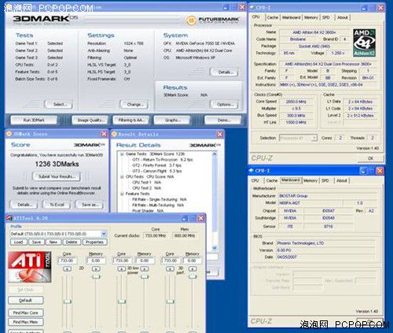Viewport: 393px width, 333px height.
Task: Click Submit Your Results
Action: tap(57, 176)
